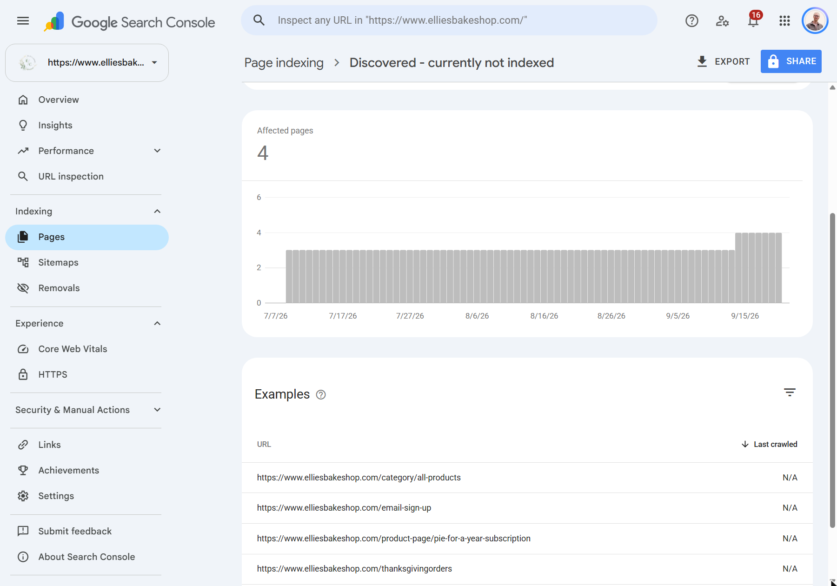Open Sitemaps report
Screen dimensions: 837x586
pos(87,262)
